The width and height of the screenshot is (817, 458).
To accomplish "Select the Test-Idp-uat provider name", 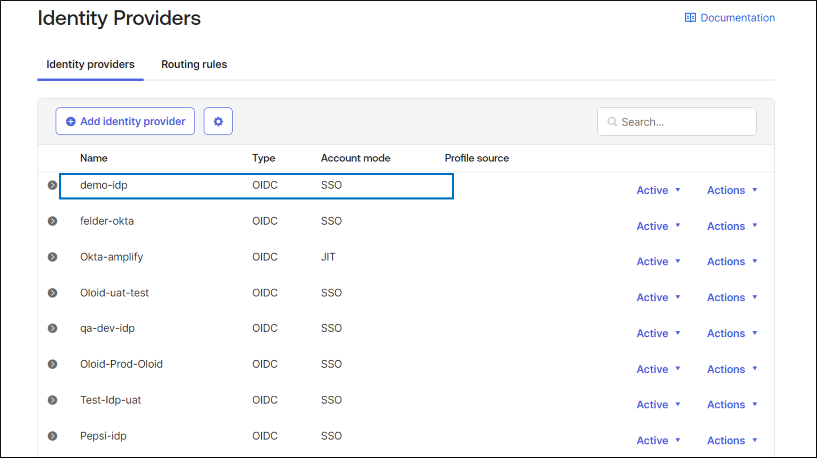I will tap(110, 400).
